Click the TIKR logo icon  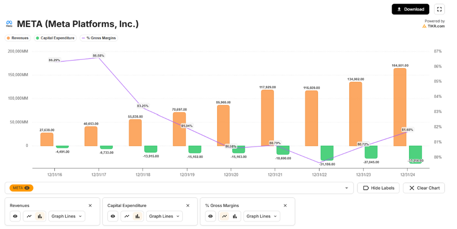[425, 26]
